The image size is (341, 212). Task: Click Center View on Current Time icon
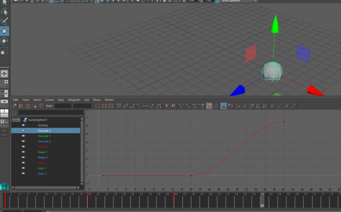coord(111,106)
